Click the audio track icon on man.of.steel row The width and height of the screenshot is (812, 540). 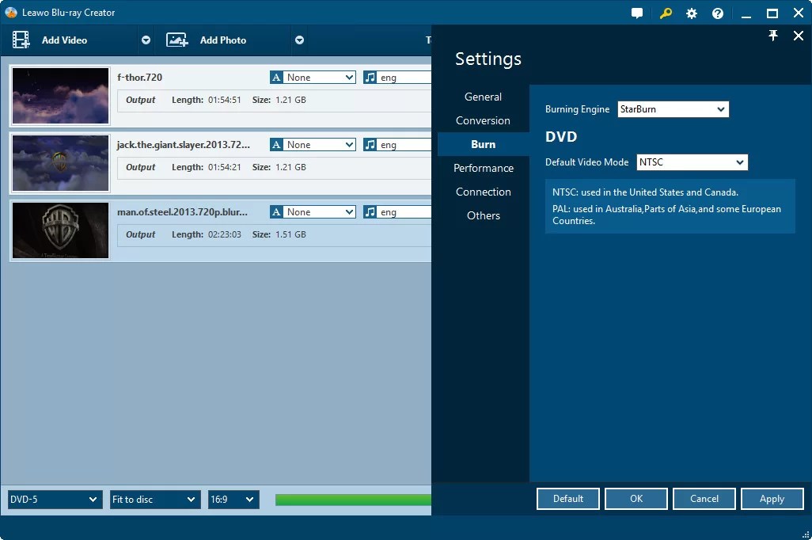pos(372,211)
